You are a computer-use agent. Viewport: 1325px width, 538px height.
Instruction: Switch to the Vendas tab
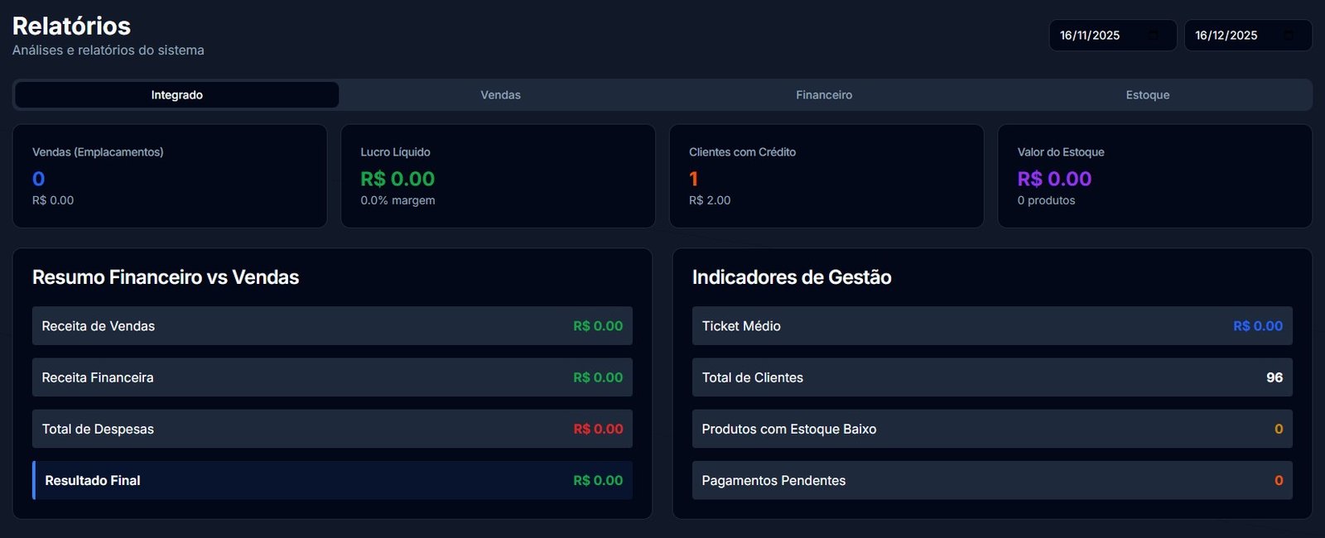(500, 95)
